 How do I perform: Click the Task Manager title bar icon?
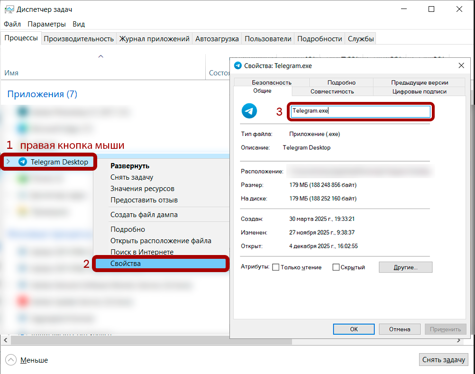tap(9, 9)
